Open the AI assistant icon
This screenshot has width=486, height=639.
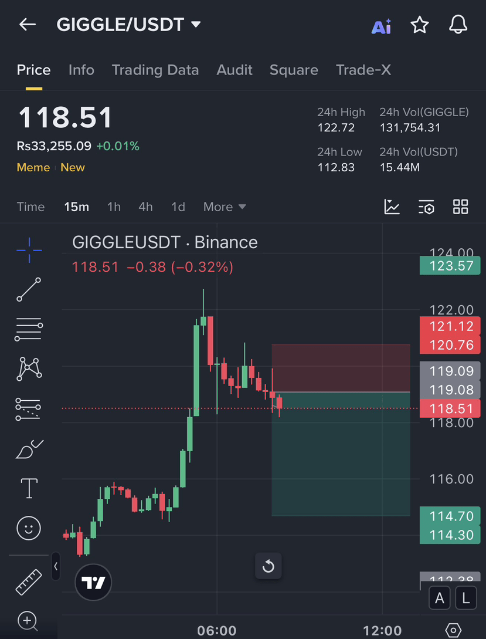tap(382, 26)
